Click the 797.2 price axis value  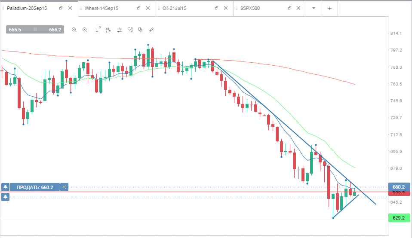pos(396,50)
